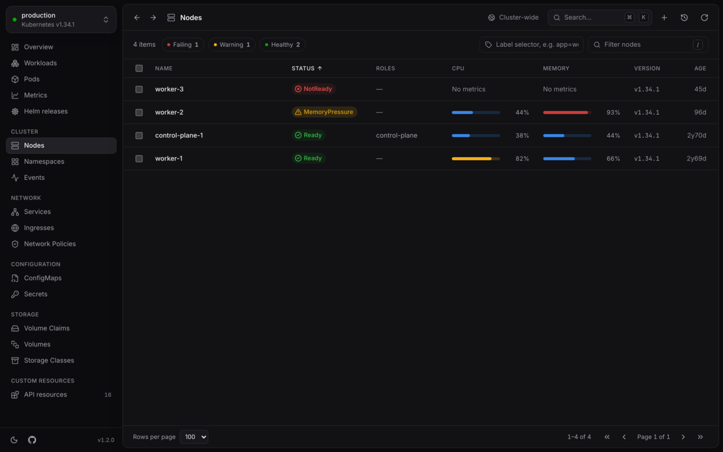723x452 pixels.
Task: Open Namespaces in sidebar
Action: point(61,162)
